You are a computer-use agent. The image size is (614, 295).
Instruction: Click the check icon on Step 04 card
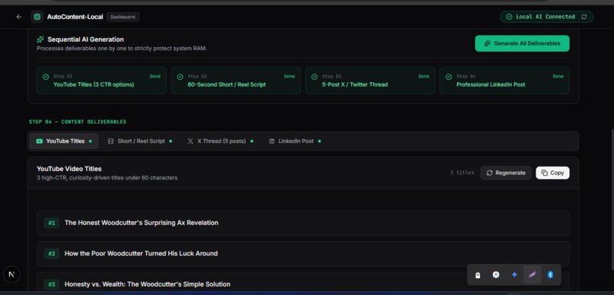click(449, 77)
